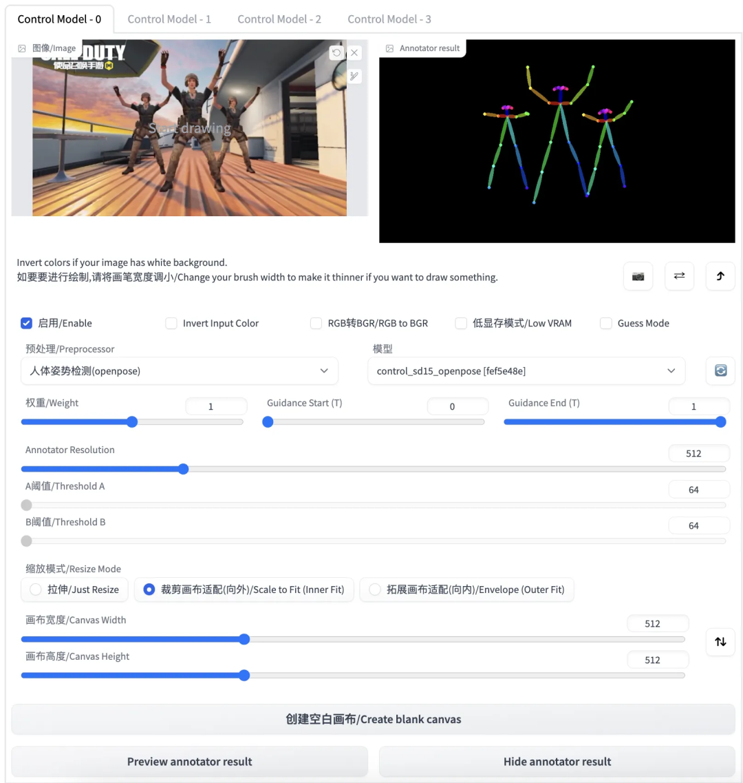Click the openpose skeleton annotator result
Screen dimensions: 743x783
point(557,141)
